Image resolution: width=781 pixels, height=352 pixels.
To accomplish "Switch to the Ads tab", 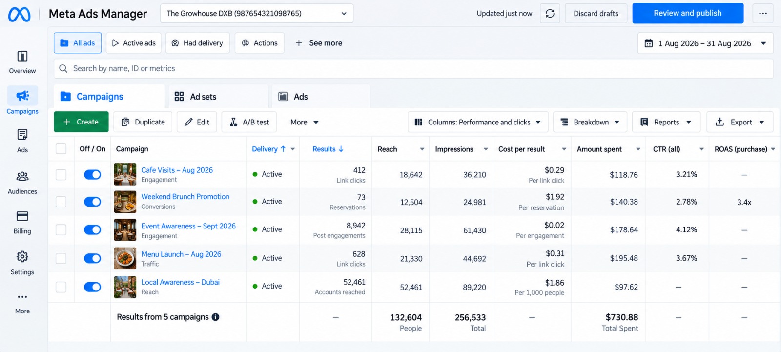I will pyautogui.click(x=321, y=97).
